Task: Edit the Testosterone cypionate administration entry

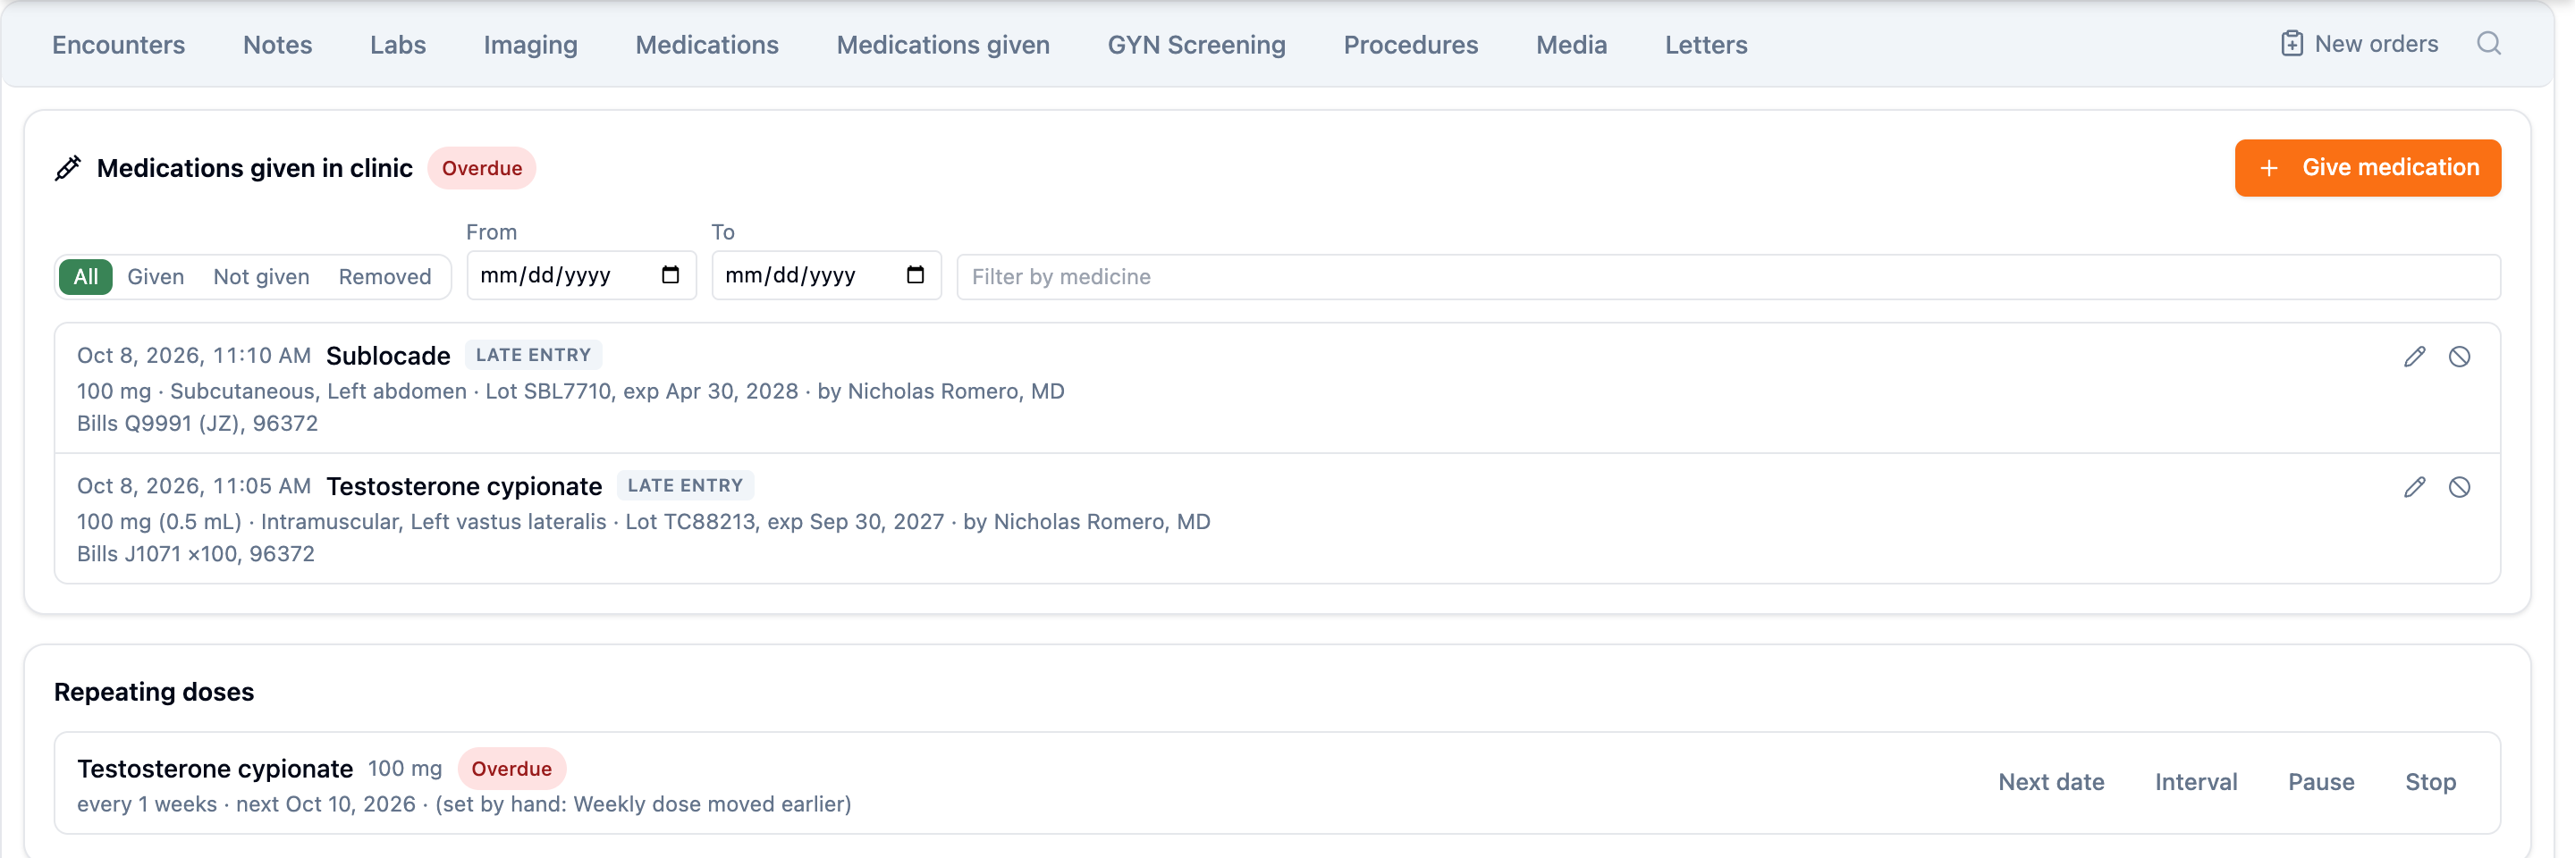Action: tap(2414, 487)
